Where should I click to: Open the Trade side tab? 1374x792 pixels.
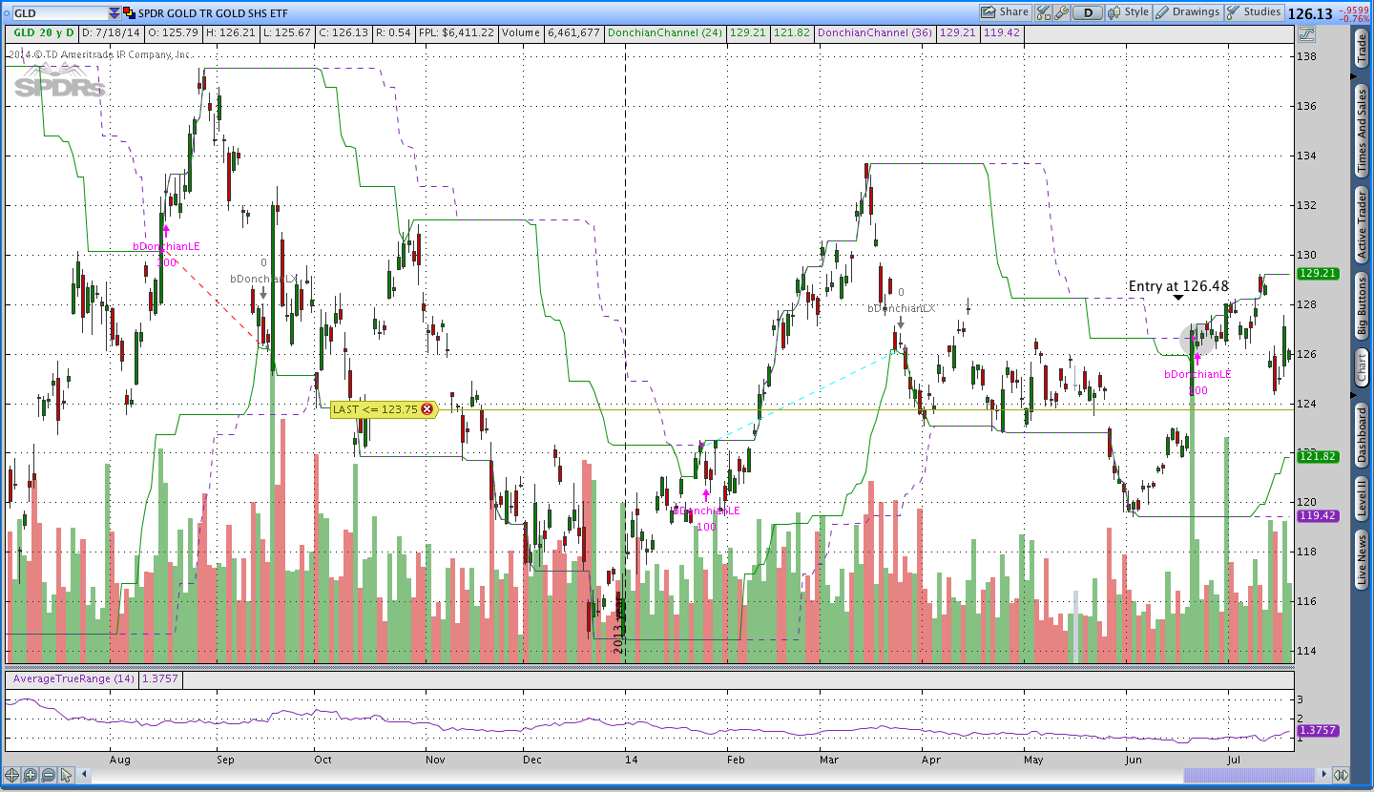point(1361,50)
